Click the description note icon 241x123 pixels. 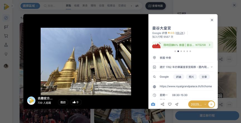(x=154, y=67)
